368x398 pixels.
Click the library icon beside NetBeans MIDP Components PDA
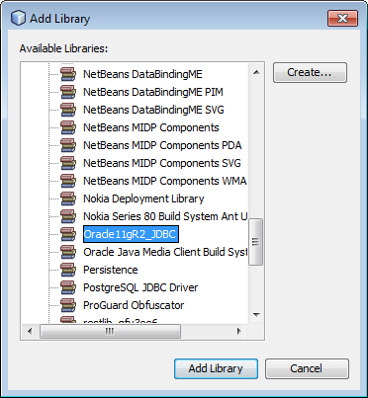pos(68,145)
